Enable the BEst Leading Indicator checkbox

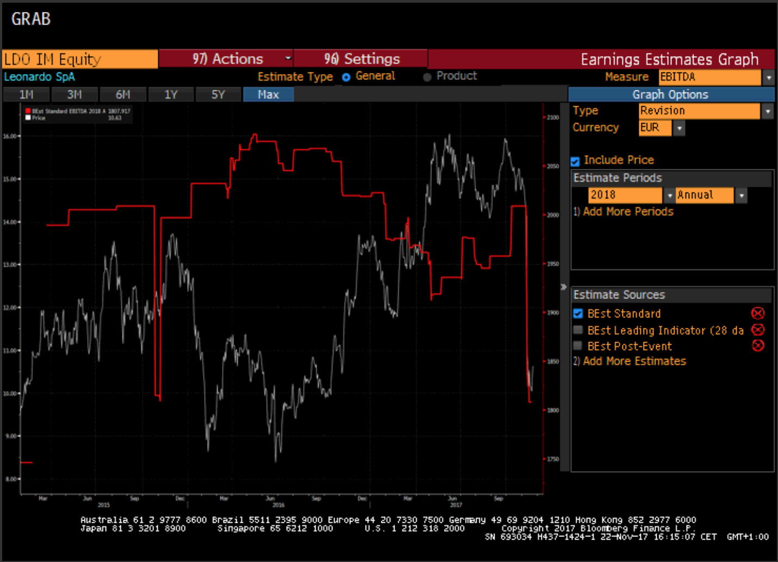click(x=578, y=330)
